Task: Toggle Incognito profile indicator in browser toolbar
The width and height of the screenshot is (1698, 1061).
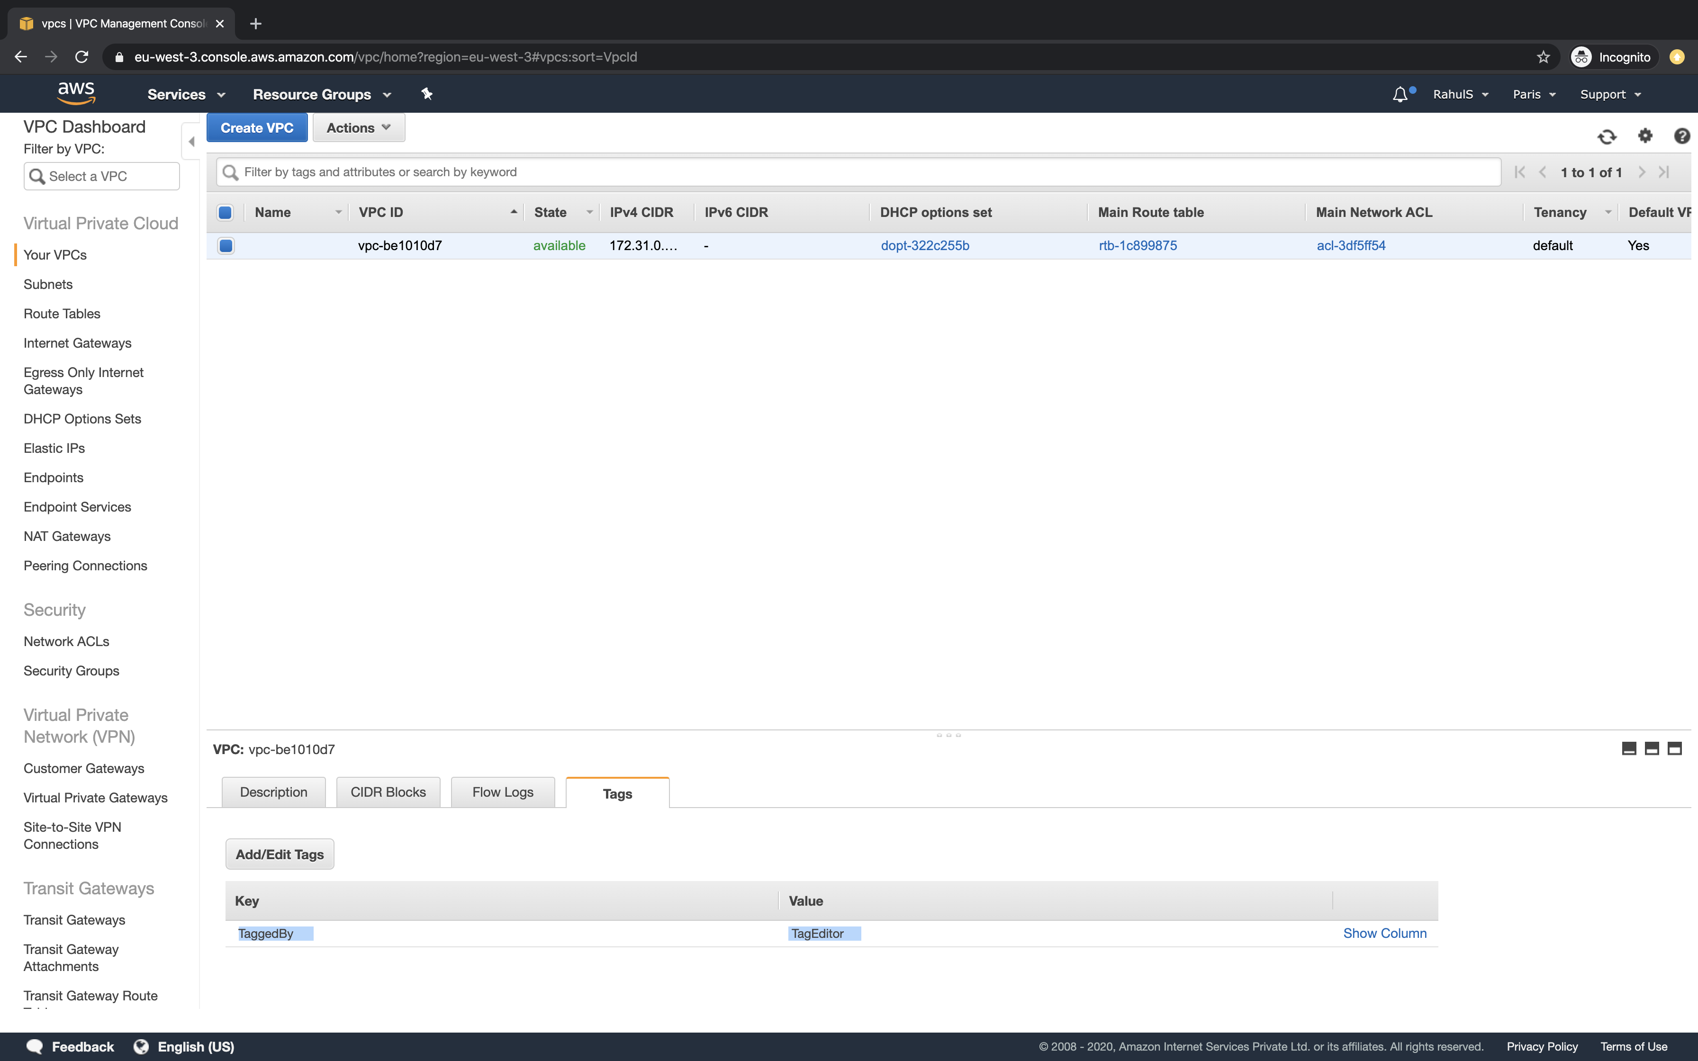Action: pyautogui.click(x=1612, y=57)
